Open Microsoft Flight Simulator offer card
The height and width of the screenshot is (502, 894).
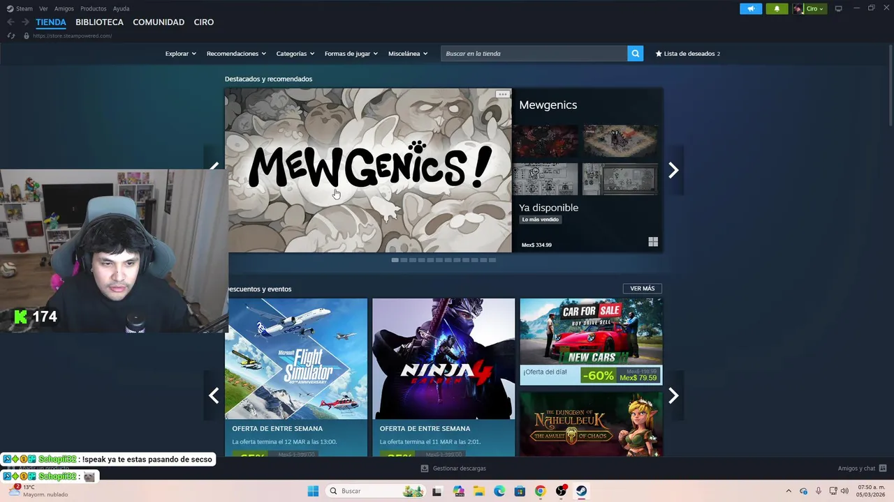tap(296, 377)
